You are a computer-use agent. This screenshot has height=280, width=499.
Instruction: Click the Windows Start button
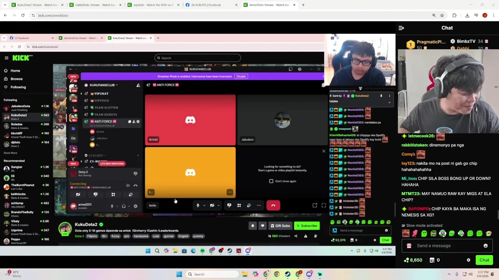click(179, 274)
